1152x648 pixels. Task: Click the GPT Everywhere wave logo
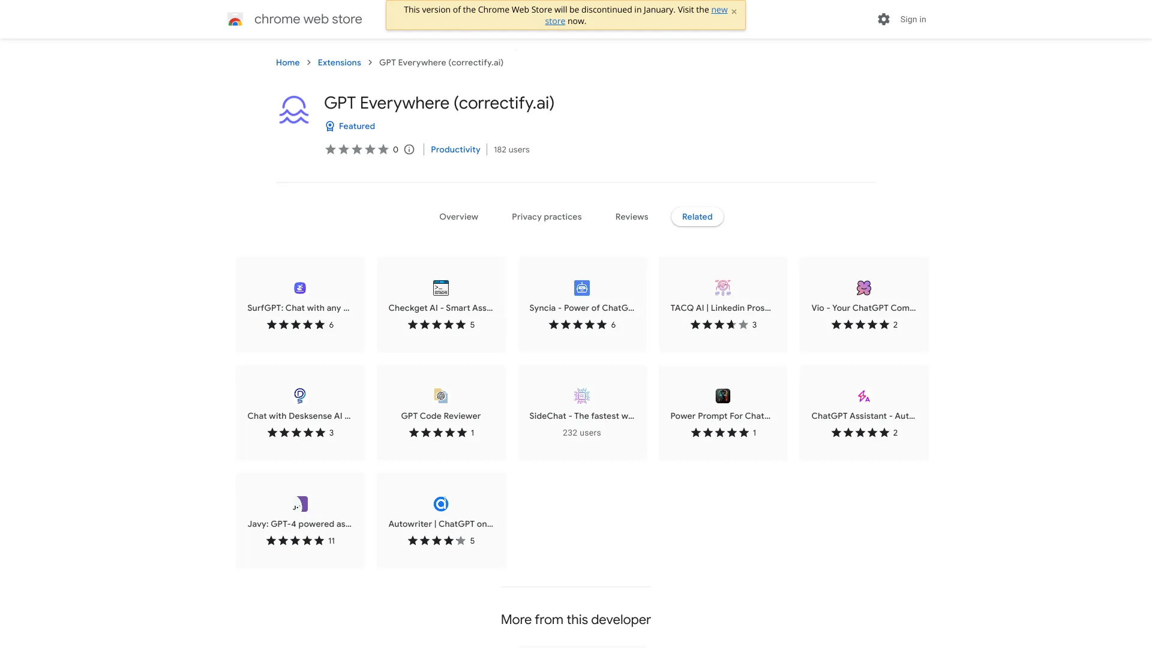pos(293,110)
